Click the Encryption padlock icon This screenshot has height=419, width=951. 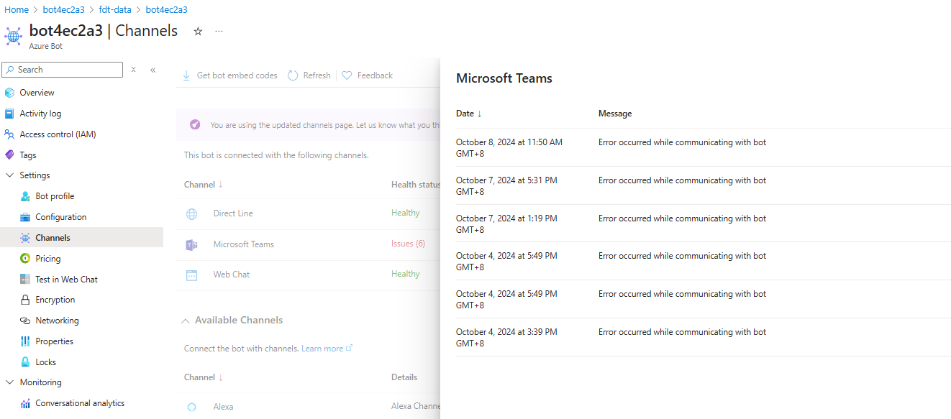[x=25, y=300]
